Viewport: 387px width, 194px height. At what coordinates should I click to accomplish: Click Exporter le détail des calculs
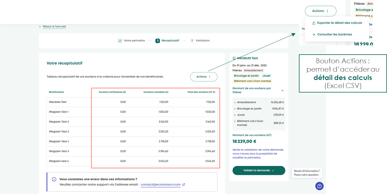340,23
